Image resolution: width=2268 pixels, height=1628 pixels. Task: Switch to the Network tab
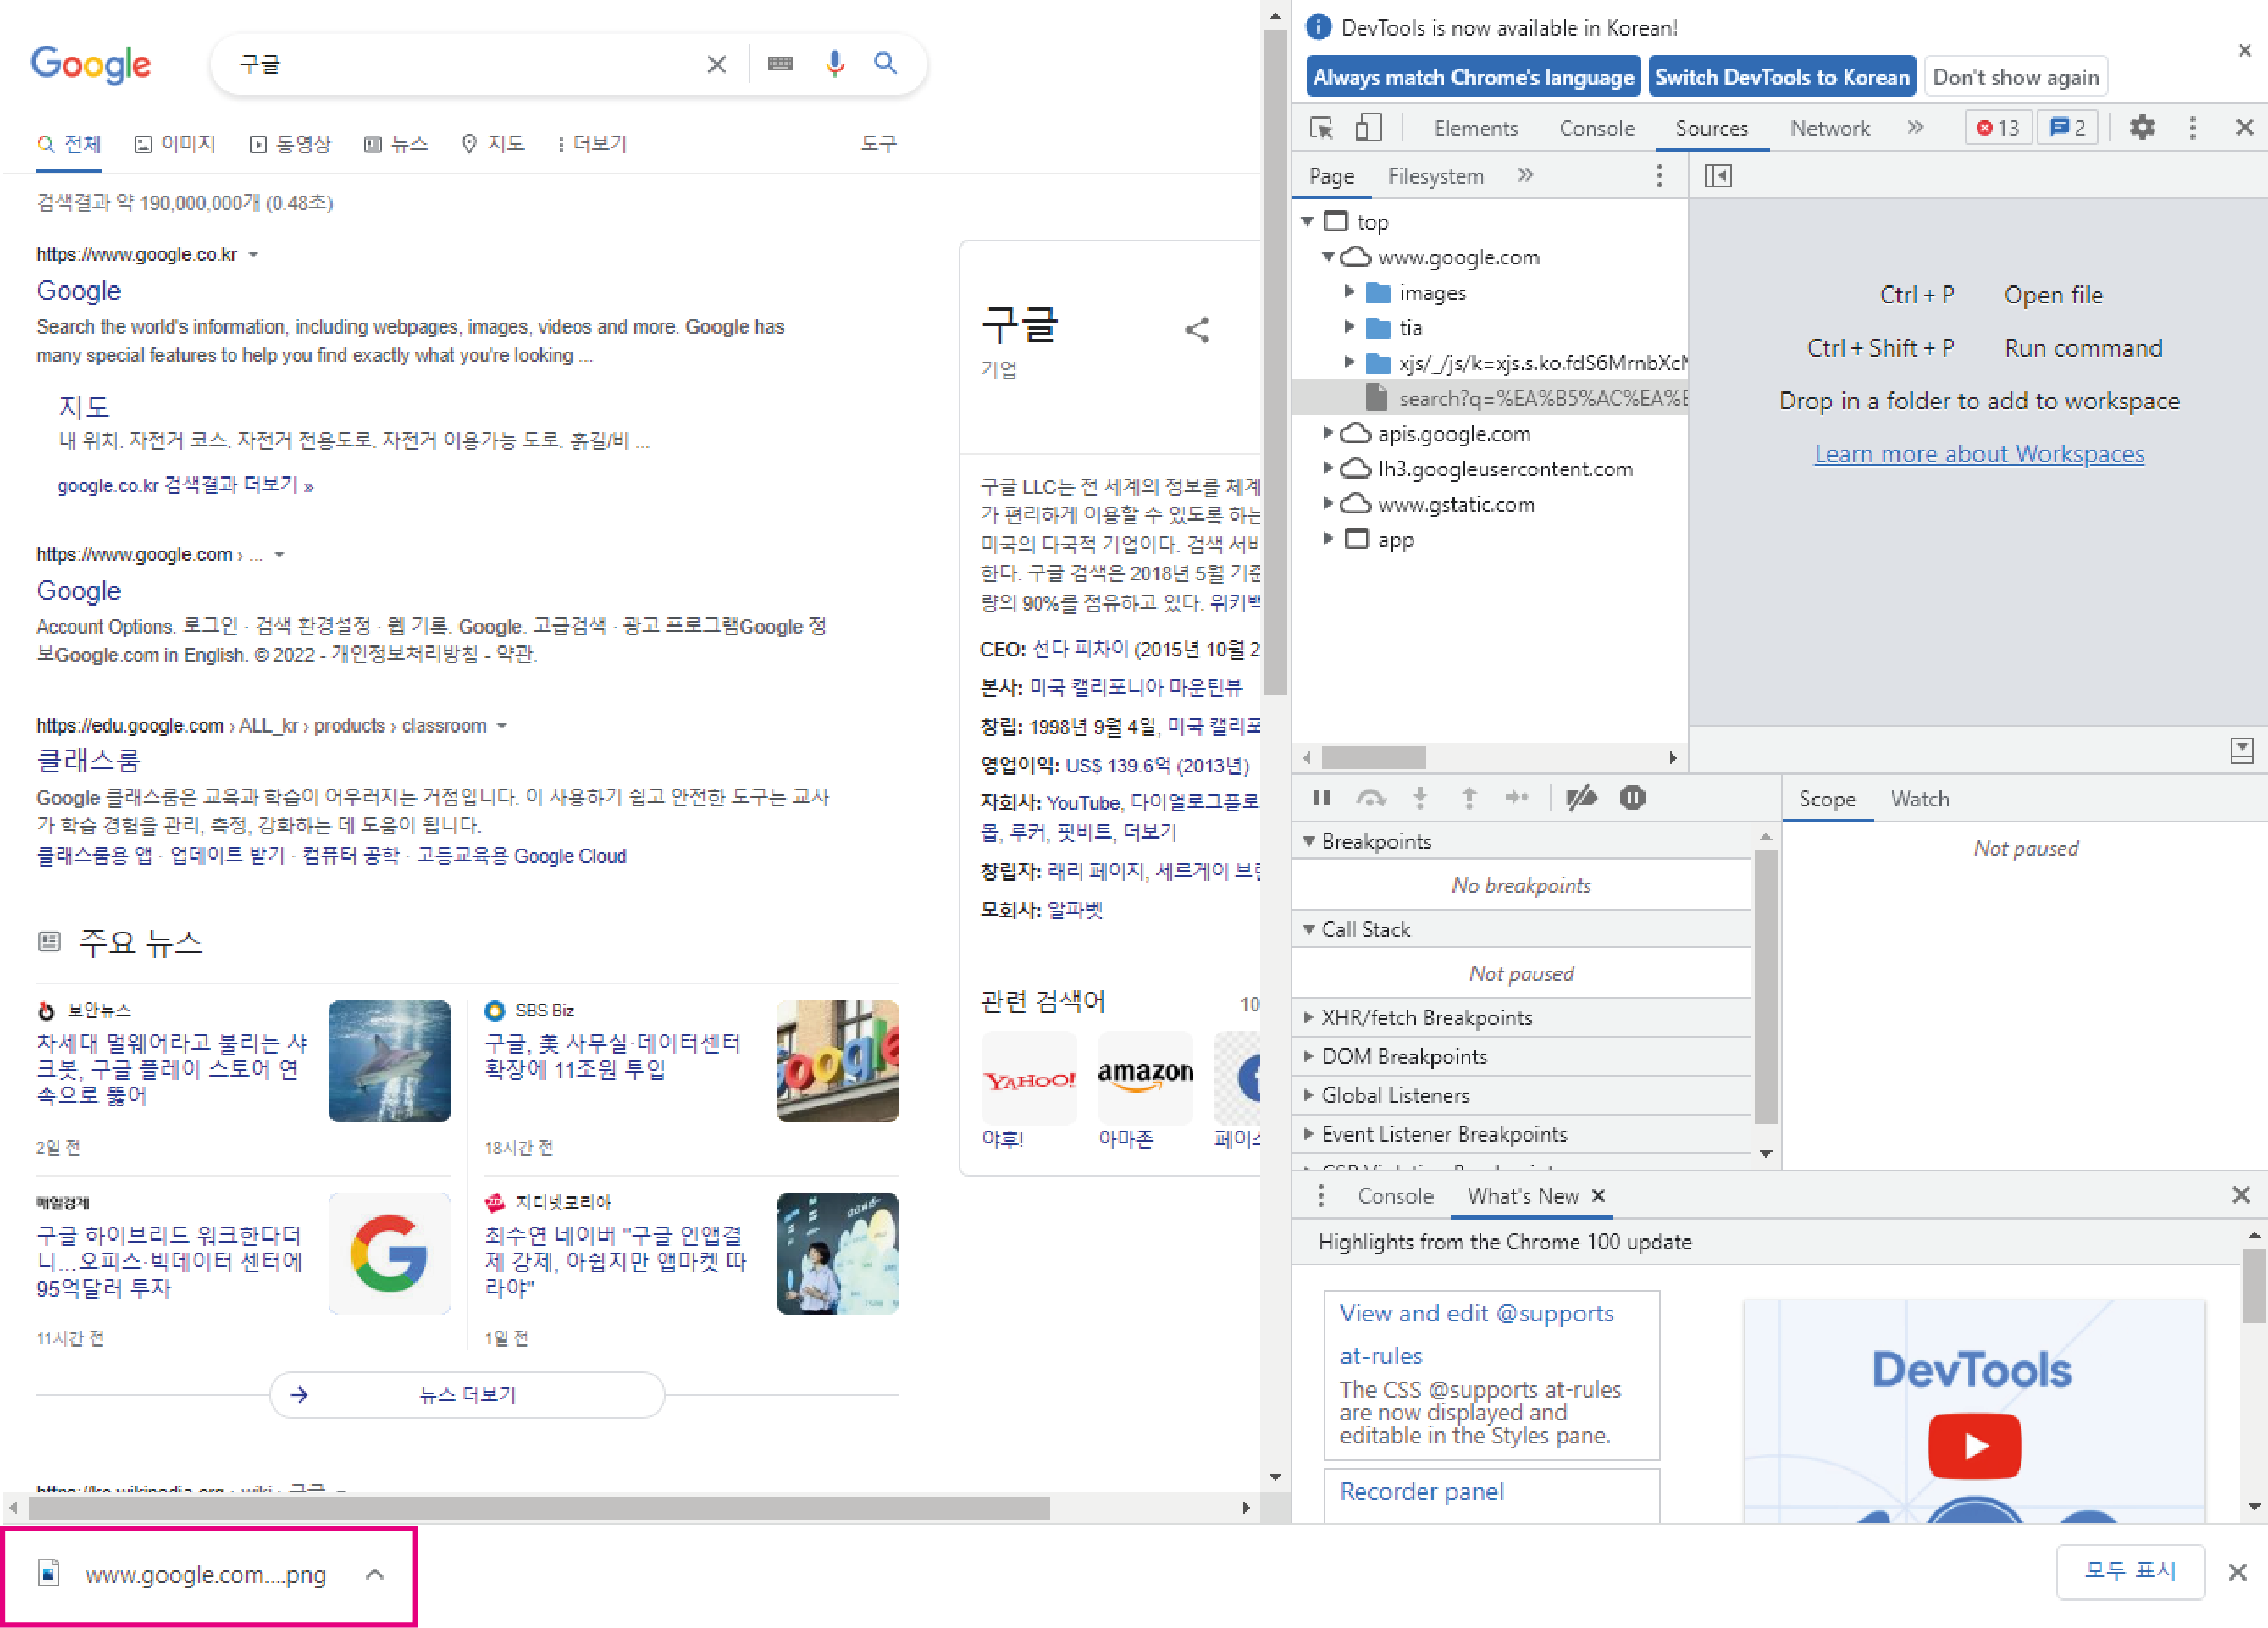1829,128
